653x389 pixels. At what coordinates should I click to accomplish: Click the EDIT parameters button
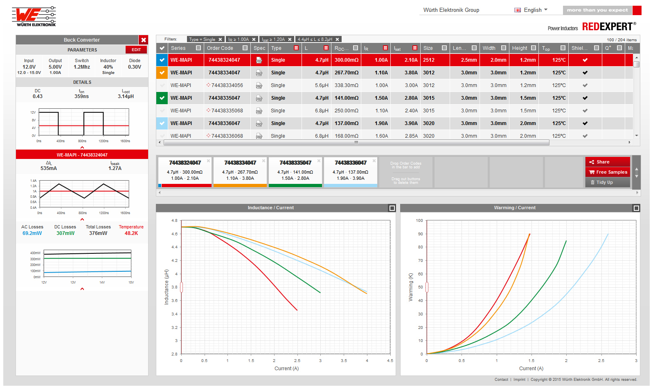(136, 50)
